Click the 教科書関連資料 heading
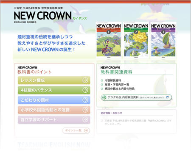Screen dimensions: 191x155 click(116, 72)
